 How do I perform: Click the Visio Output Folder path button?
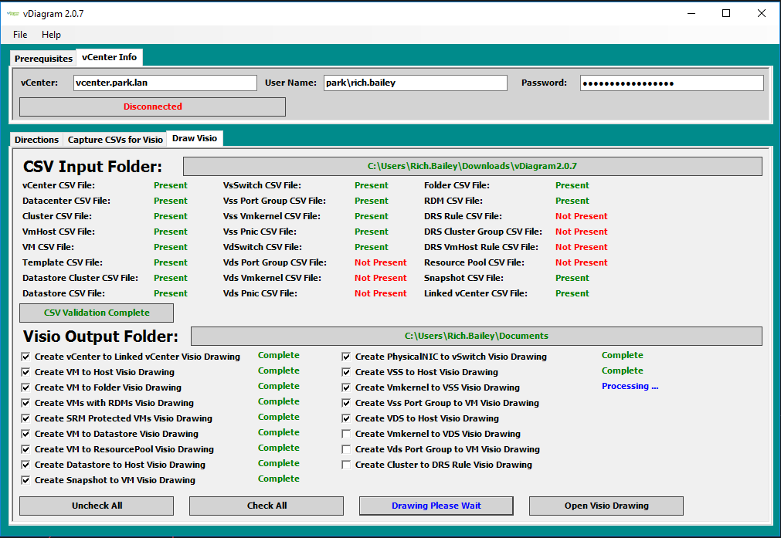click(476, 336)
